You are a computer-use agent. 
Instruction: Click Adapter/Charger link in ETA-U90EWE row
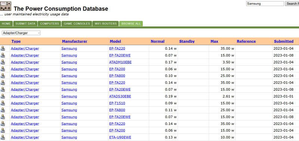click(x=25, y=137)
